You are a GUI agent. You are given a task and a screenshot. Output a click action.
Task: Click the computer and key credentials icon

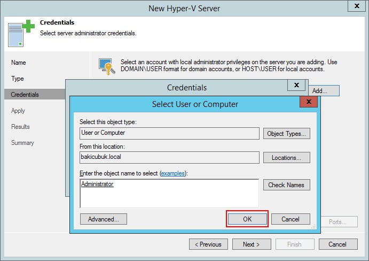click(107, 67)
